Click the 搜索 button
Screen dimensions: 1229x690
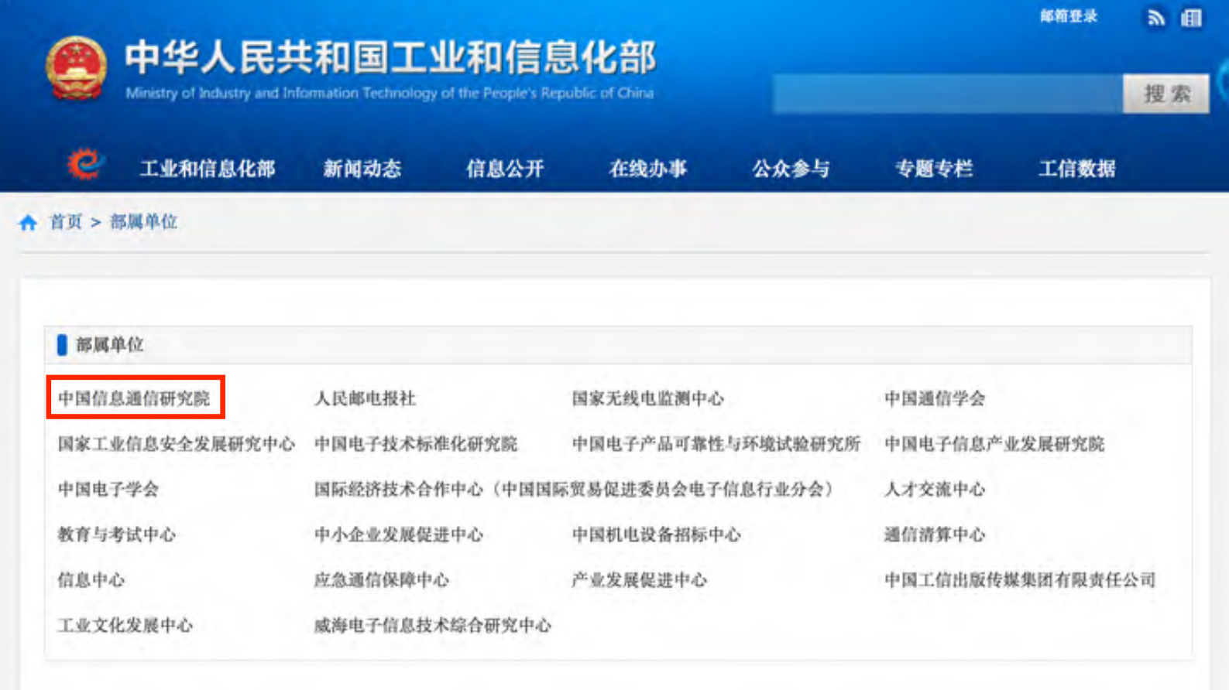coord(1166,94)
